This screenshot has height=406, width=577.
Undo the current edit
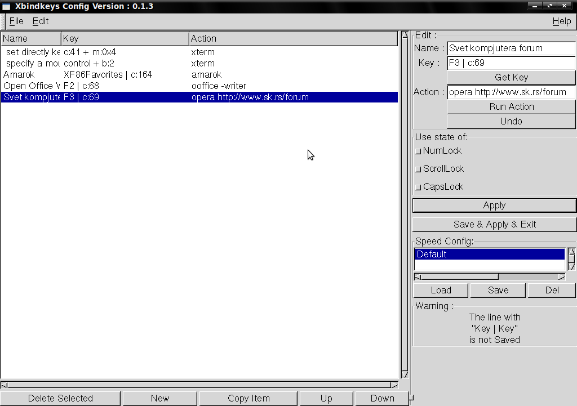pos(510,121)
